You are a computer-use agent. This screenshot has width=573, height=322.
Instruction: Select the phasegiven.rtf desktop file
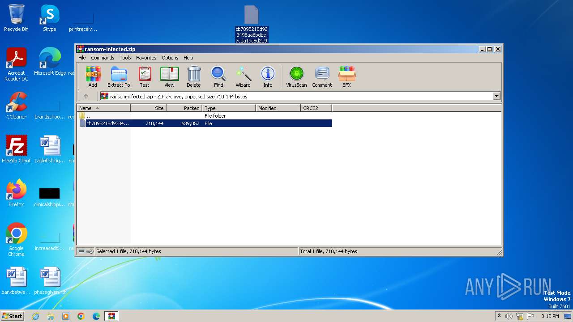50,281
